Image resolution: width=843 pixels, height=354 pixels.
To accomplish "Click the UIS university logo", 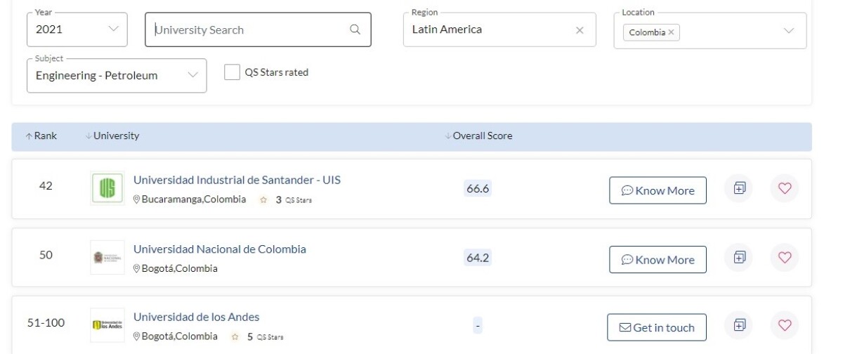I will pyautogui.click(x=107, y=188).
